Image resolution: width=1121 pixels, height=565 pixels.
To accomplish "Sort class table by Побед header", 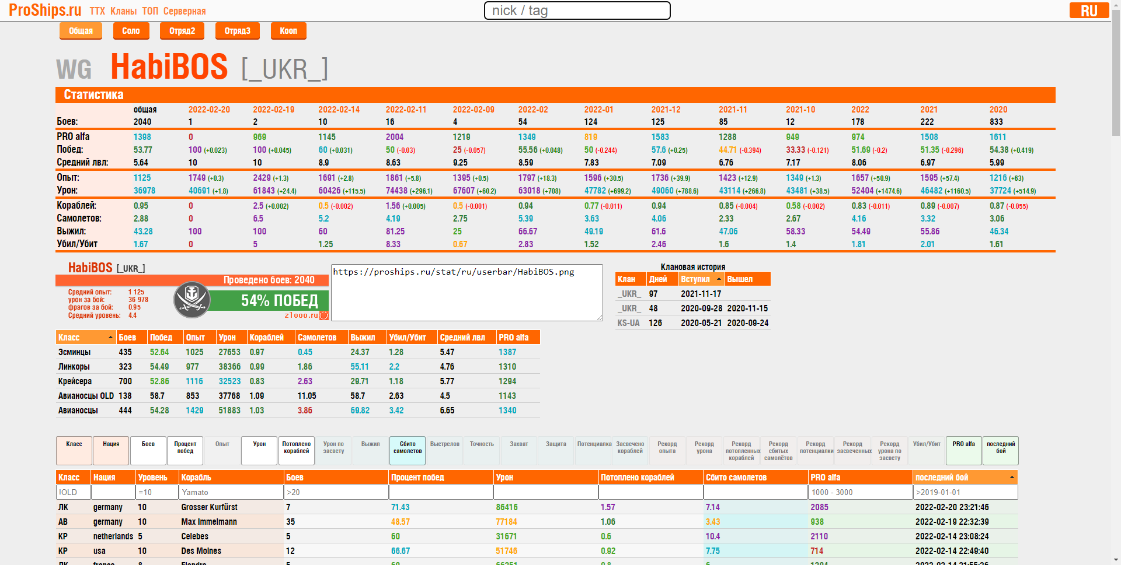I will (165, 338).
